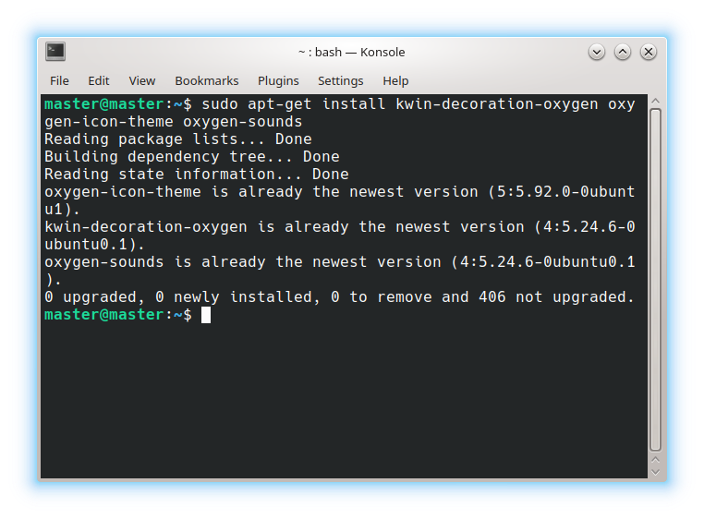
Task: Click the bottom 'master@master' prompt text
Action: click(x=103, y=315)
